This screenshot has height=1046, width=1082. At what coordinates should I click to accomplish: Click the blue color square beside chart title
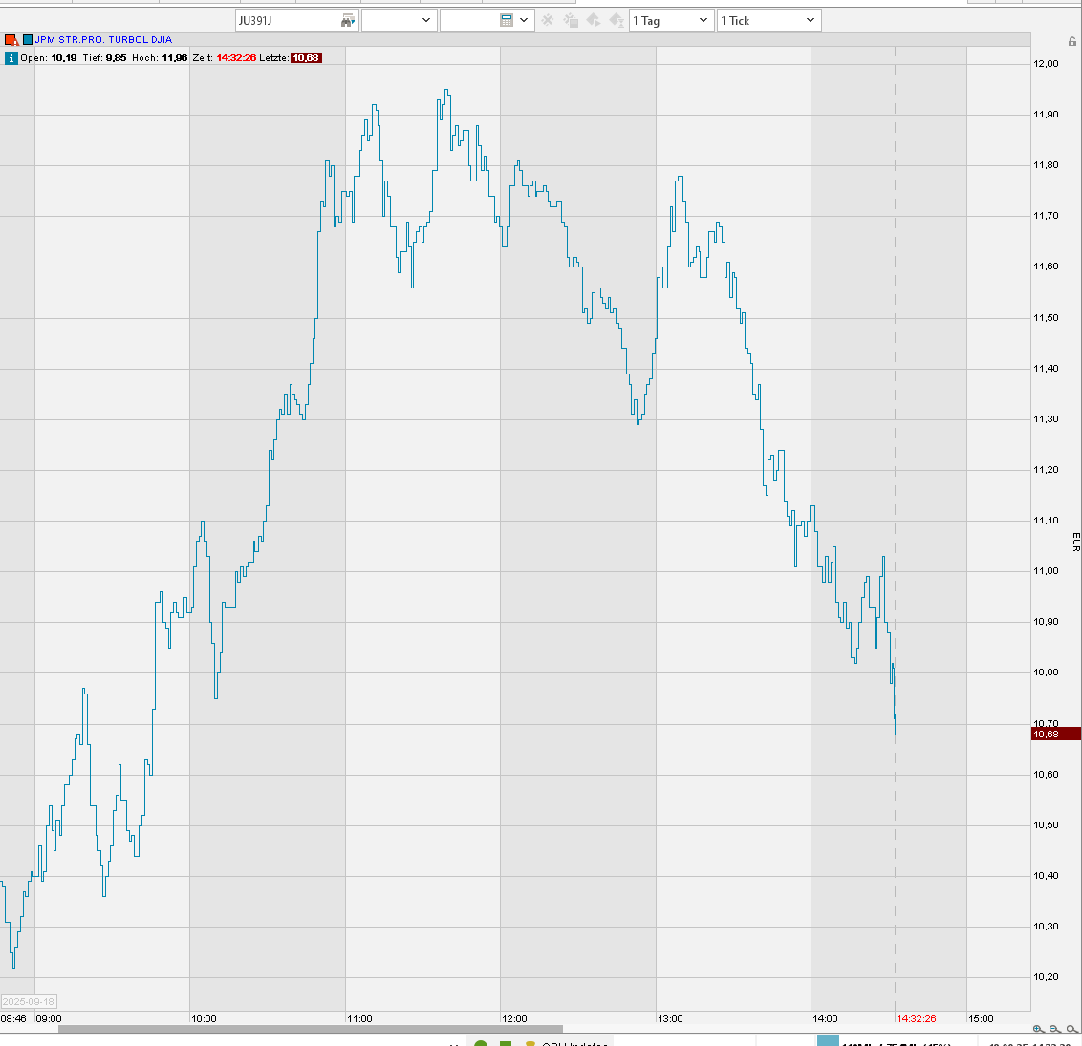point(28,40)
